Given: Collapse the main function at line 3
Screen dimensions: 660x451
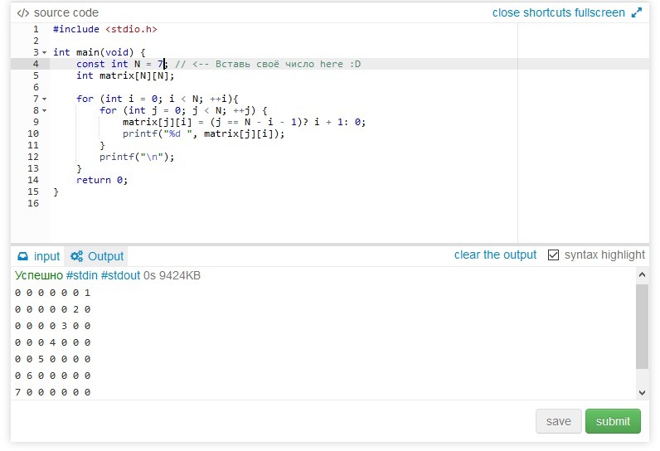Looking at the screenshot, I should coord(45,52).
